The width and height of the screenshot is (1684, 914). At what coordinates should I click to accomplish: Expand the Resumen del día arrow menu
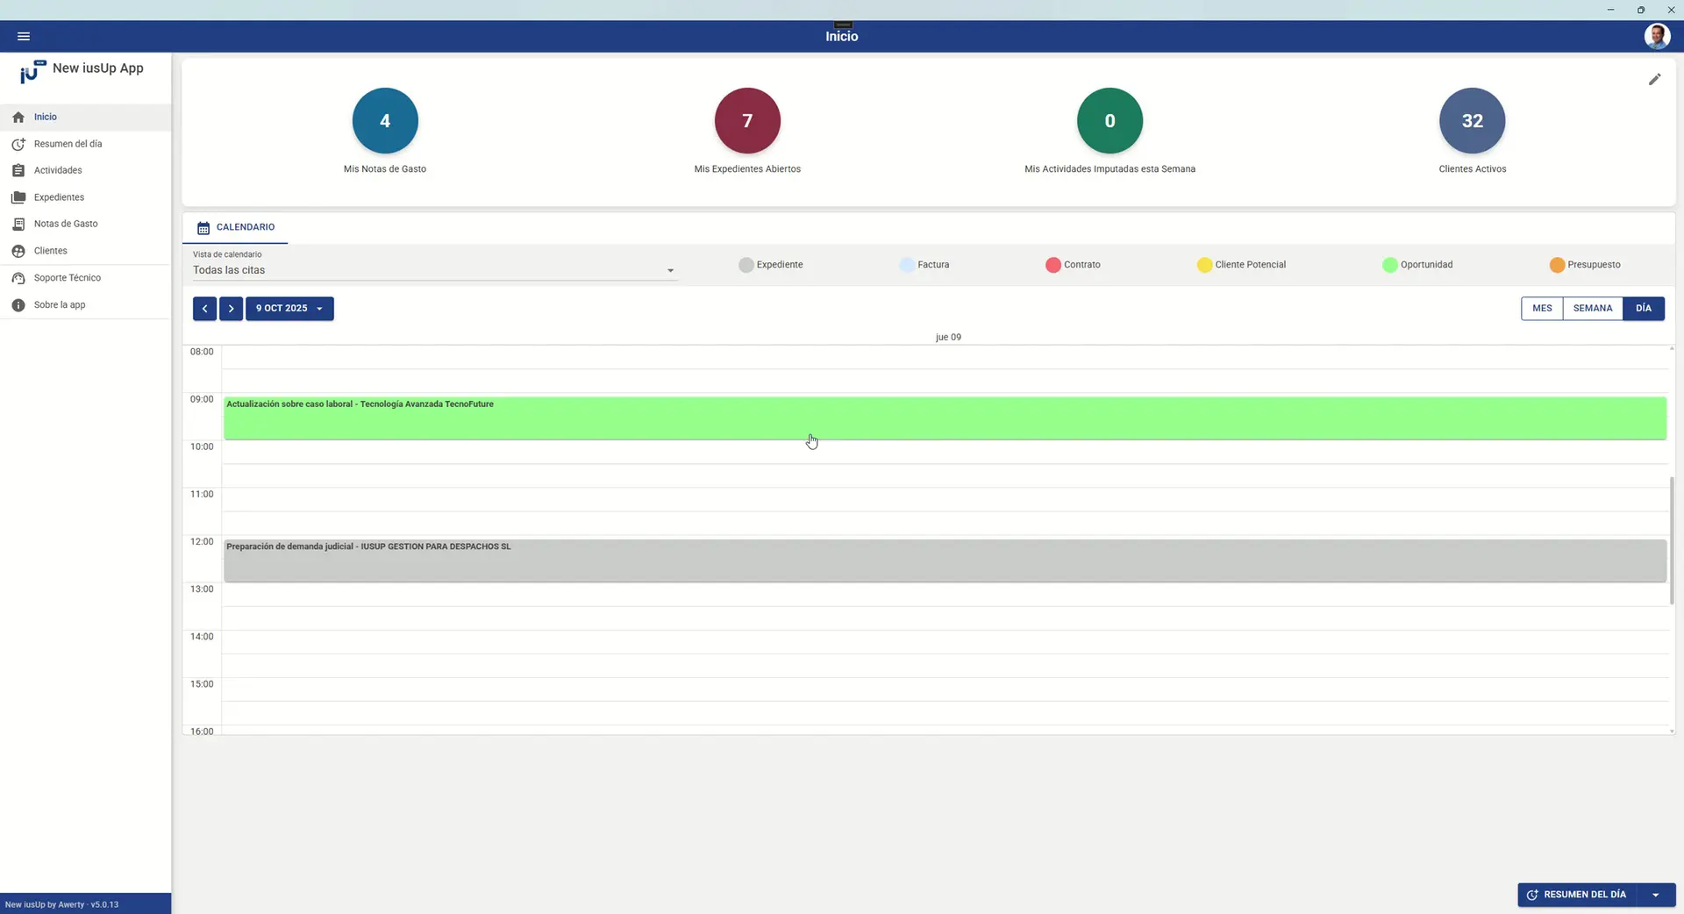pyautogui.click(x=1655, y=895)
